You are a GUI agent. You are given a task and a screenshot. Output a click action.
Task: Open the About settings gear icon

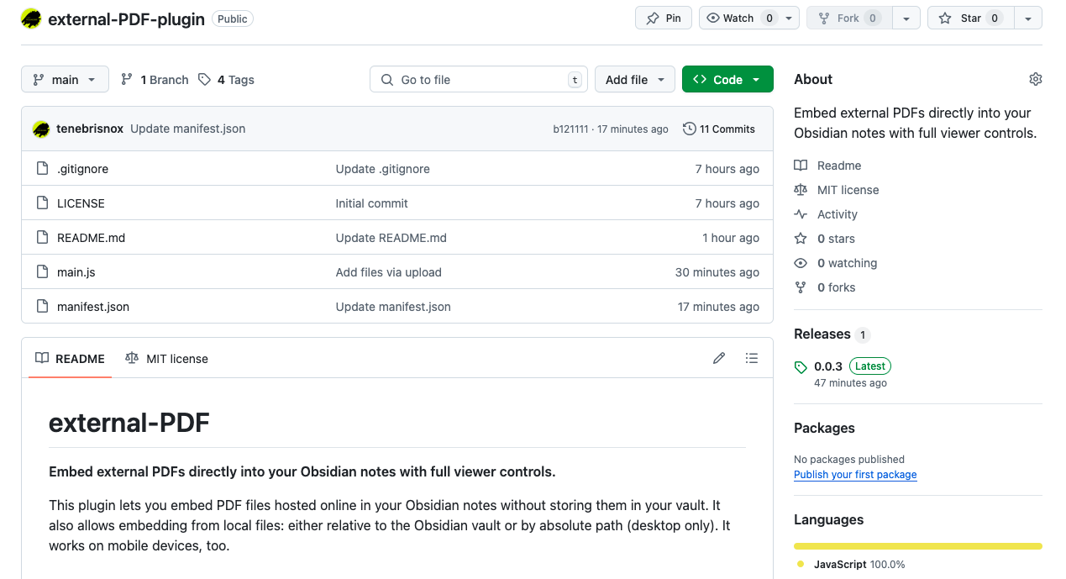coord(1035,79)
